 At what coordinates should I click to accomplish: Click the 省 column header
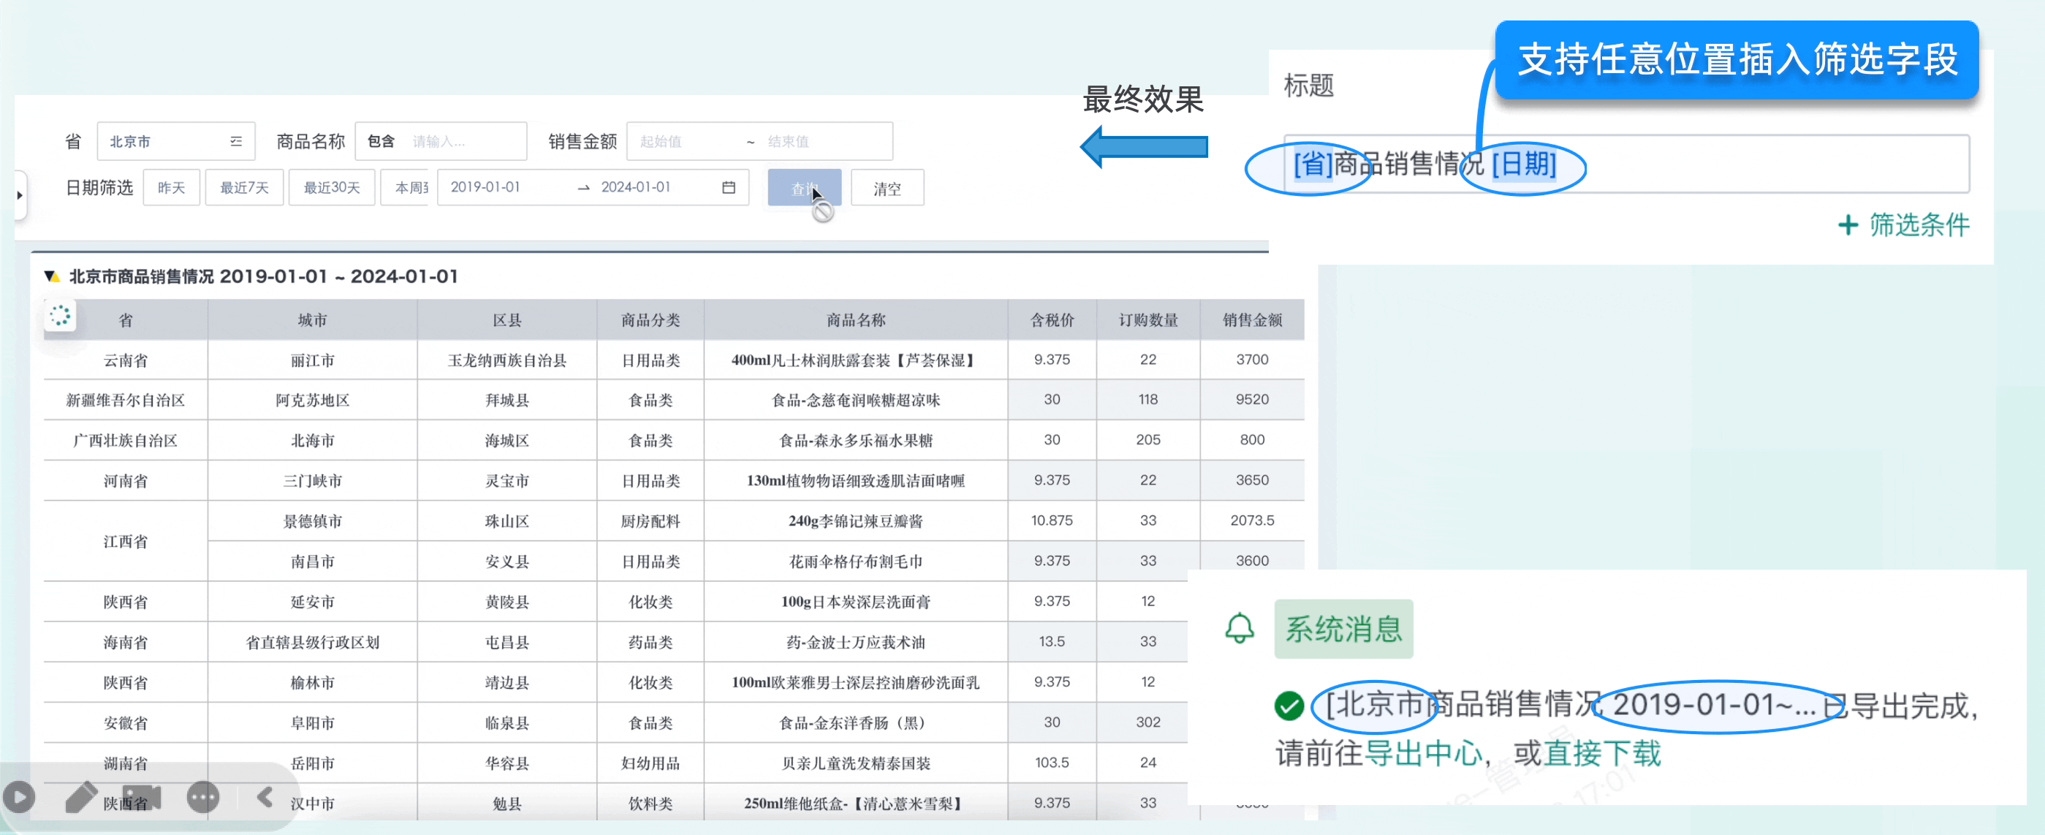(126, 320)
